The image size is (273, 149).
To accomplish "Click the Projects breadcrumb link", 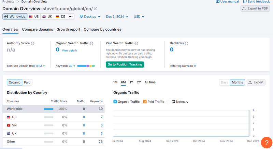I will coord(8,2).
